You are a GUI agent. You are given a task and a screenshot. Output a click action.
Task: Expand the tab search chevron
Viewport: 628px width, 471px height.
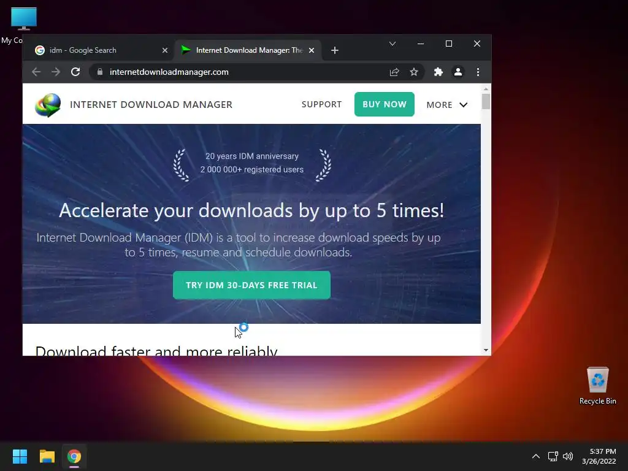click(x=392, y=44)
